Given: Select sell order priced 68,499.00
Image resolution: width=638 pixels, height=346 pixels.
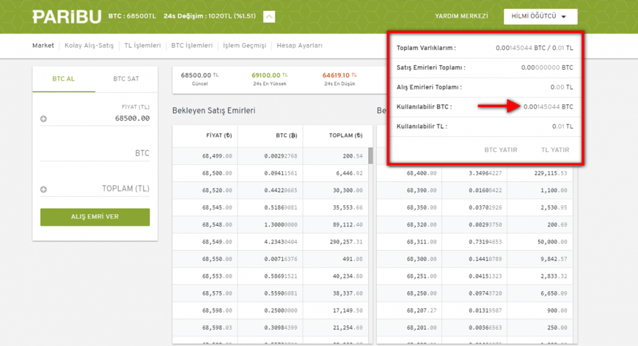Looking at the screenshot, I should tap(270, 156).
